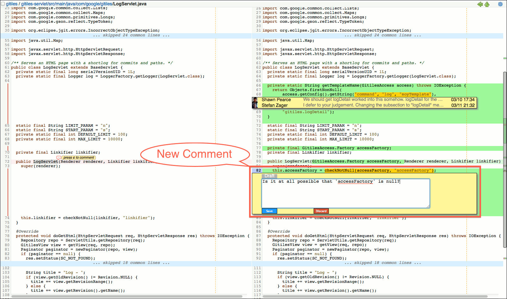Open diff preferences via the gear icon
This screenshot has width=507, height=299.
[501, 4]
